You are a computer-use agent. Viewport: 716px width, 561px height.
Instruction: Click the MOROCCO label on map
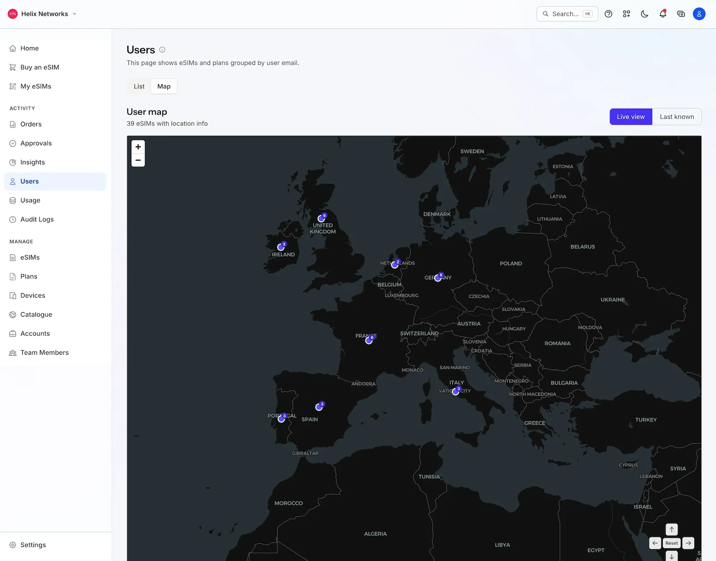(289, 503)
